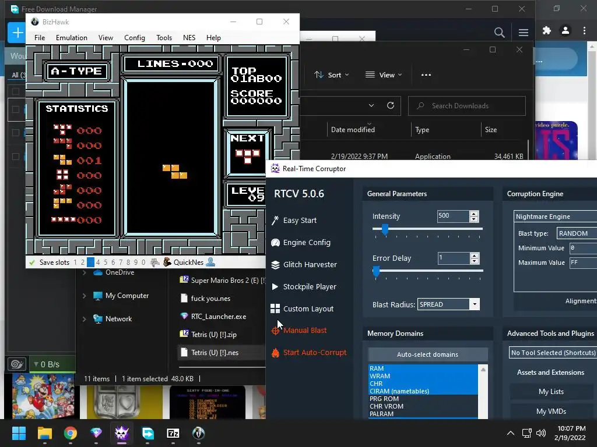Expand the Network tree node
Screen dimensions: 597x447
(x=84, y=319)
